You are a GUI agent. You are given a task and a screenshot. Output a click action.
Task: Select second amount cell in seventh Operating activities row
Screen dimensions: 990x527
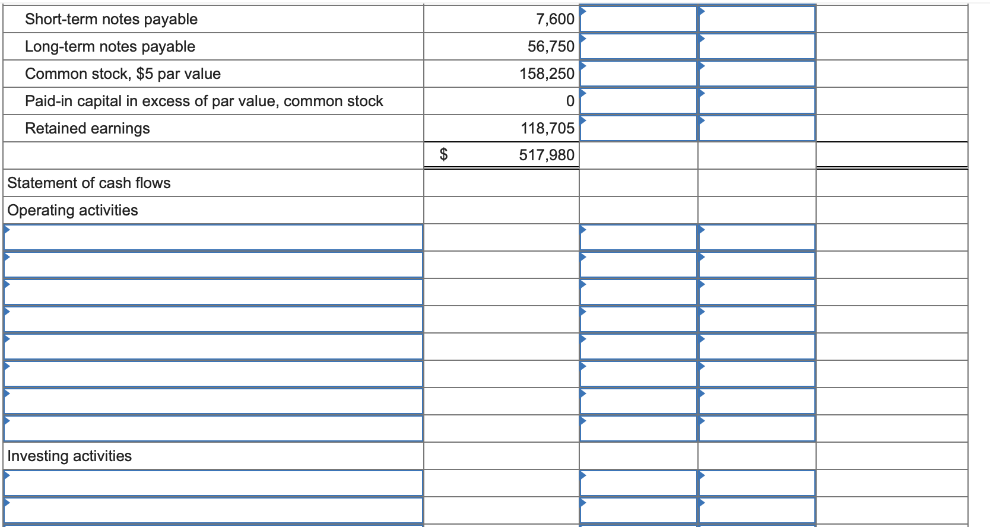(x=757, y=401)
